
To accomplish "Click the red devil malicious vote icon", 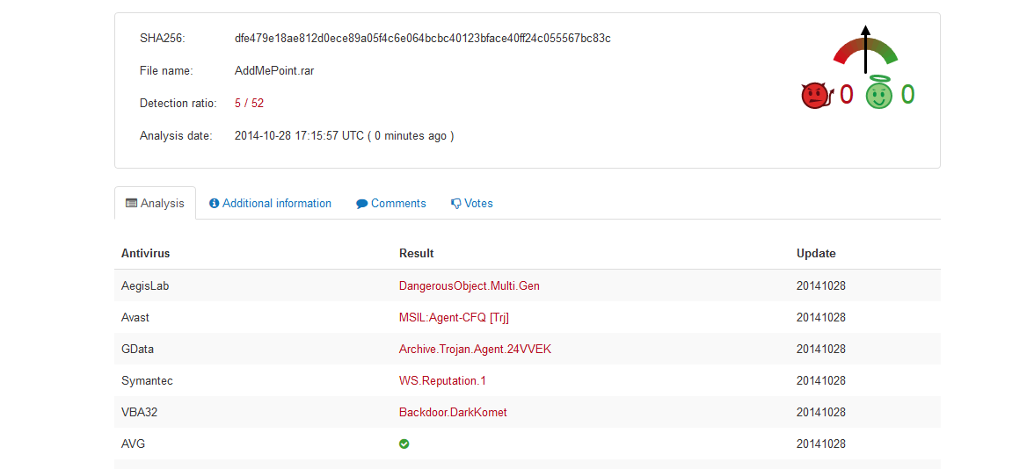I will [817, 96].
